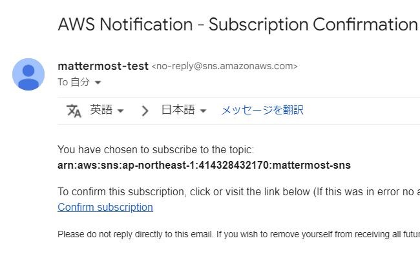Click the bold mattermost-sns topic ARN text
Screen dimensions: 420x267
(x=204, y=165)
